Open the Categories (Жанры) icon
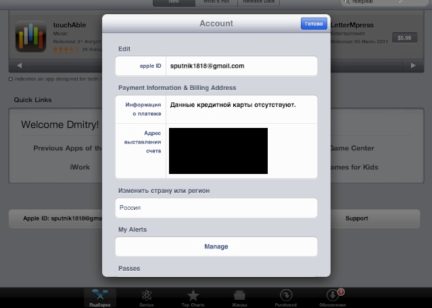Screen dimensions: 432x308 coord(239,296)
